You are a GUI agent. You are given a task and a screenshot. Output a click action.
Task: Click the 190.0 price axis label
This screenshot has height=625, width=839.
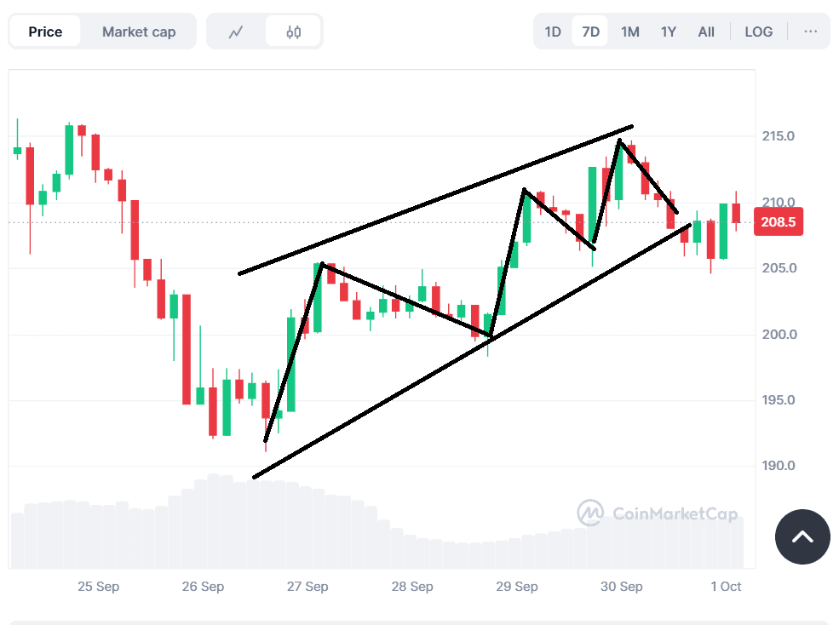[x=779, y=467]
